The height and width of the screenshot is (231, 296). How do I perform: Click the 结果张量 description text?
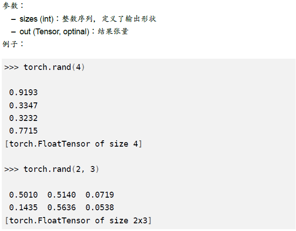click(113, 32)
